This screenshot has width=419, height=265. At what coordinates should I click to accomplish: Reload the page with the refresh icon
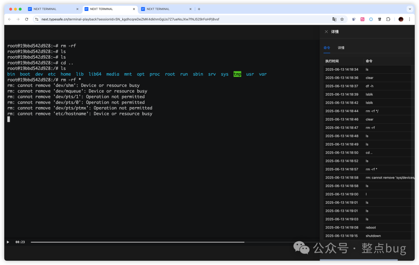coord(26,19)
